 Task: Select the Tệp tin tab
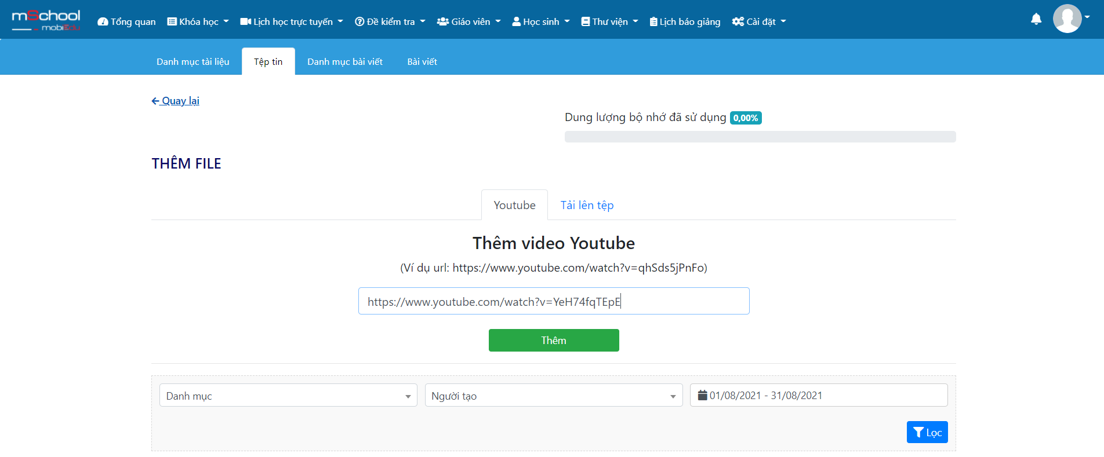click(x=268, y=61)
